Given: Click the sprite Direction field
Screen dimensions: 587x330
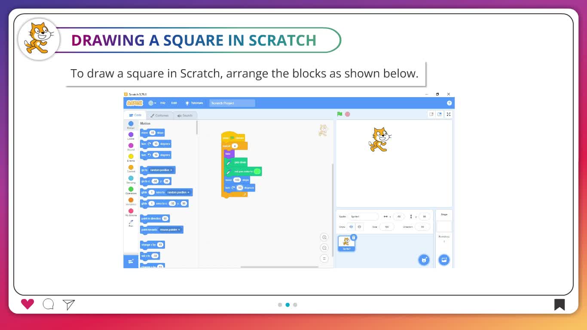Looking at the screenshot, I should point(423,227).
